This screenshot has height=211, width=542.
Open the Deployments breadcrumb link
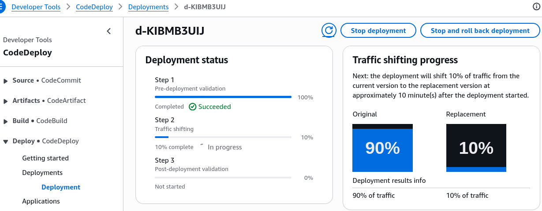[148, 7]
